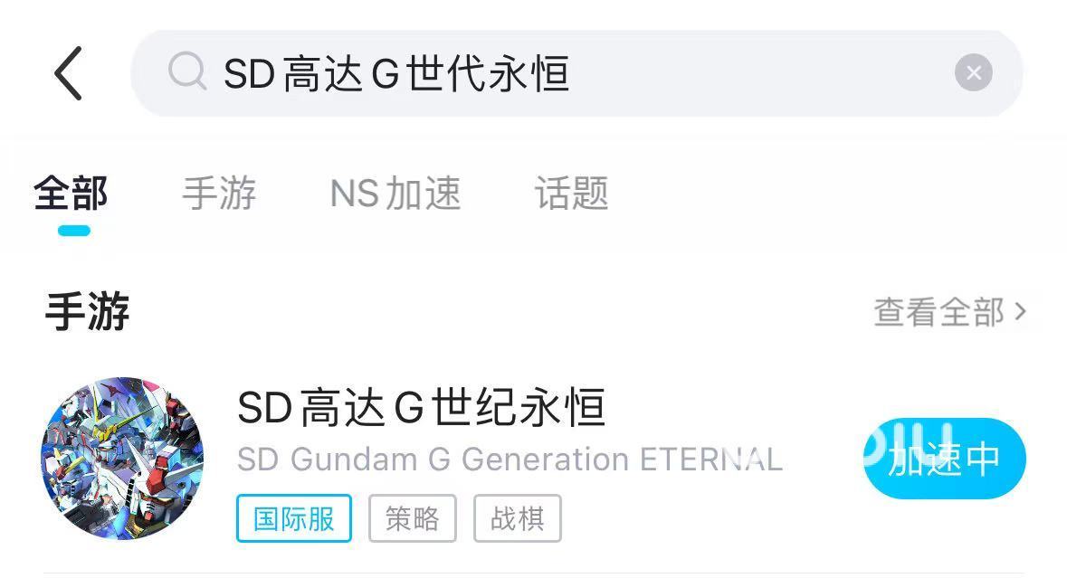Click the magnifying glass search icon
1067x578 pixels.
pos(187,71)
